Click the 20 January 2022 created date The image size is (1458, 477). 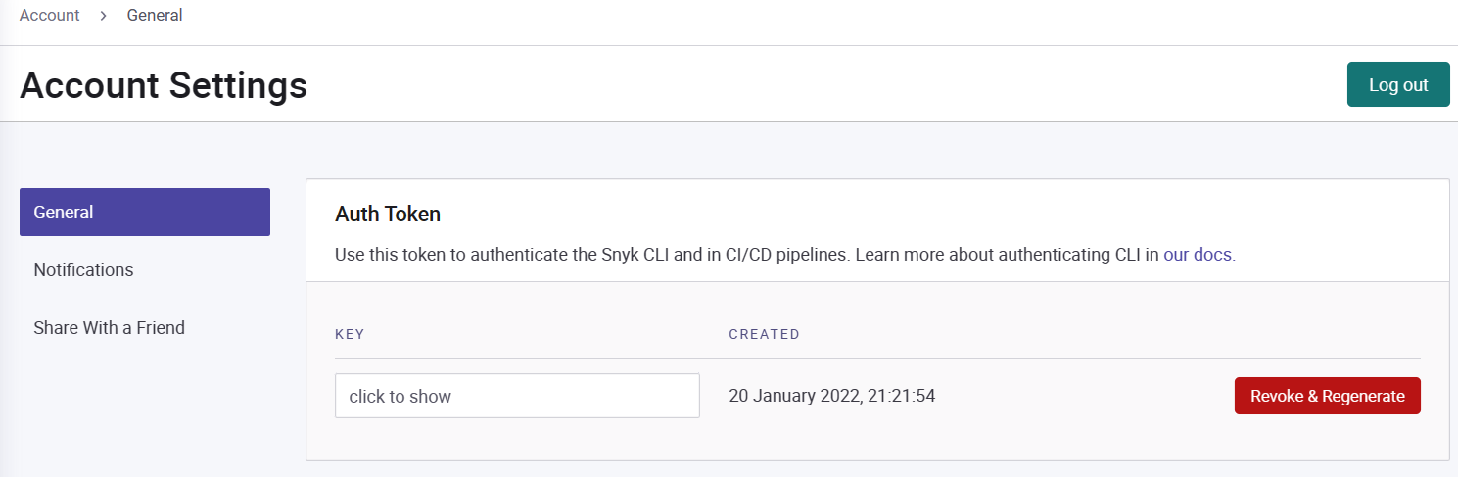coord(793,396)
